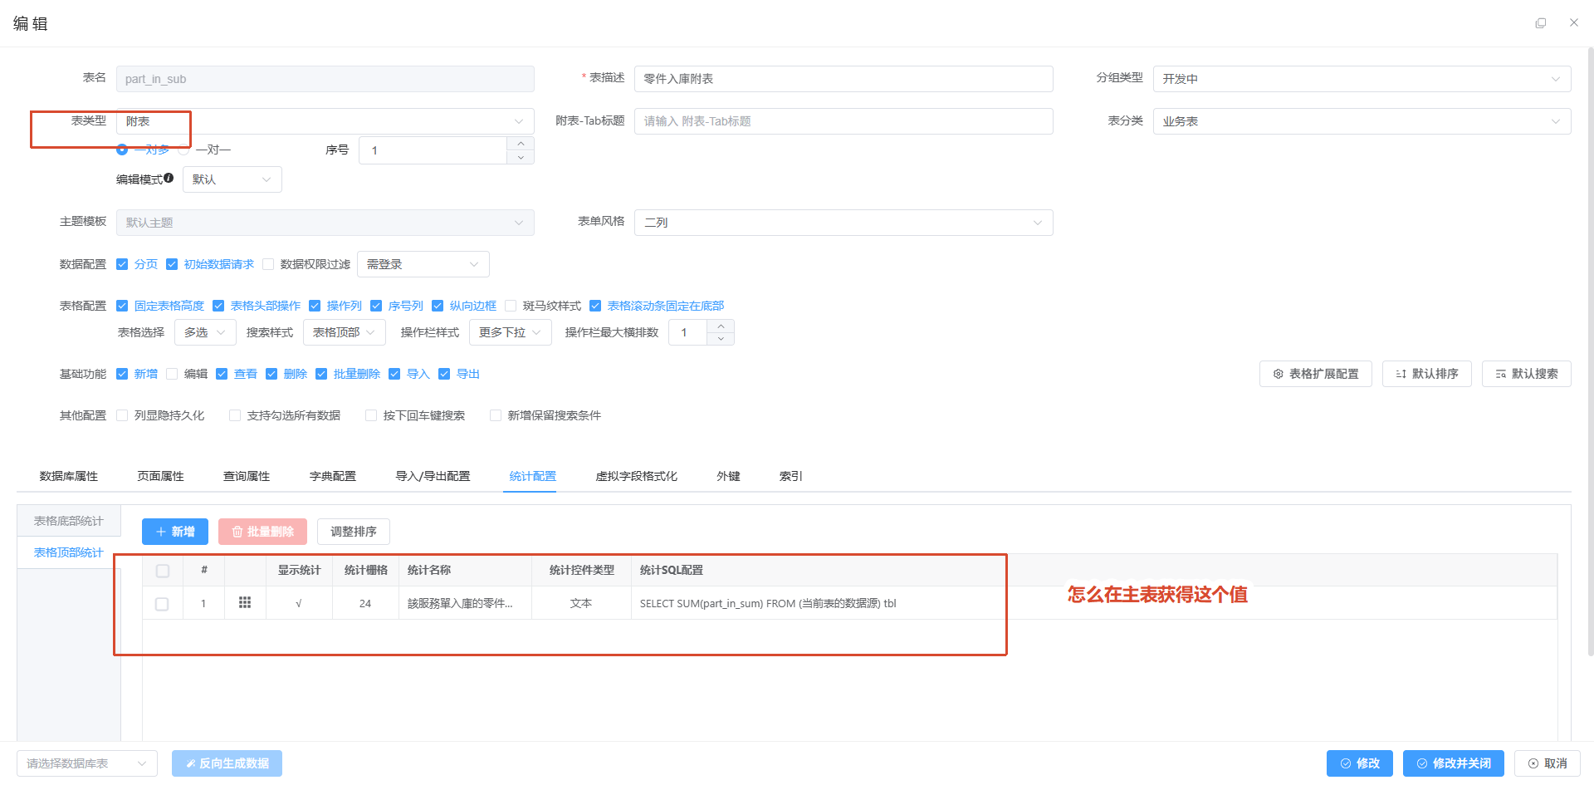
Task: Increase the 序号 value with the up arrow
Action: 521,144
